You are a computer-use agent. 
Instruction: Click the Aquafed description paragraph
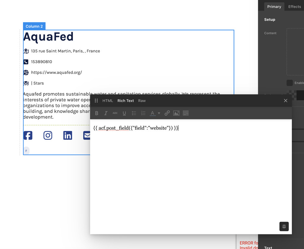pyautogui.click(x=57, y=106)
